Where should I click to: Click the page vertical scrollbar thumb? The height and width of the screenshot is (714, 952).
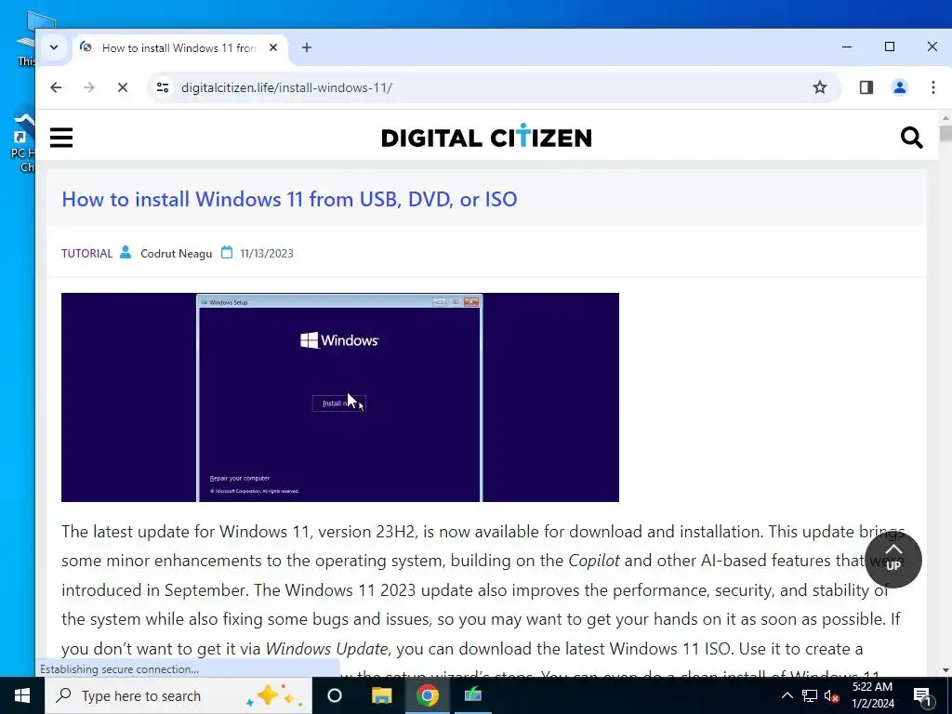coord(945,133)
